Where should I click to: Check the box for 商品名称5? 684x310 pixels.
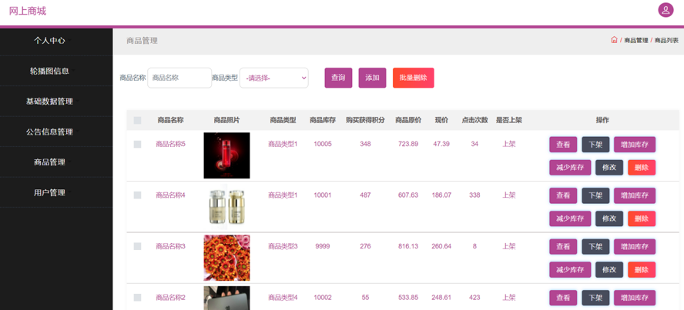[137, 144]
